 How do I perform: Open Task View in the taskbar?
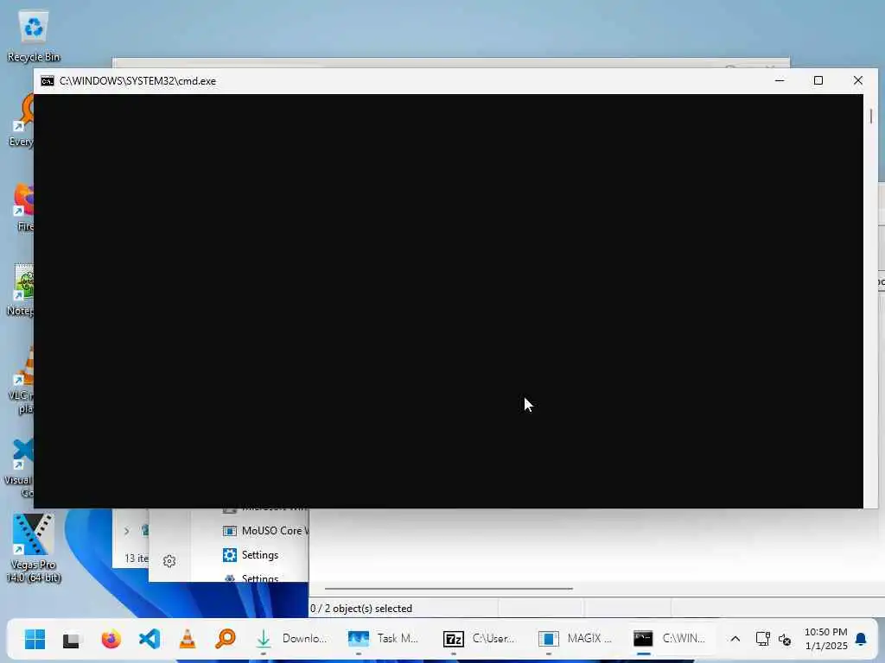coord(72,640)
